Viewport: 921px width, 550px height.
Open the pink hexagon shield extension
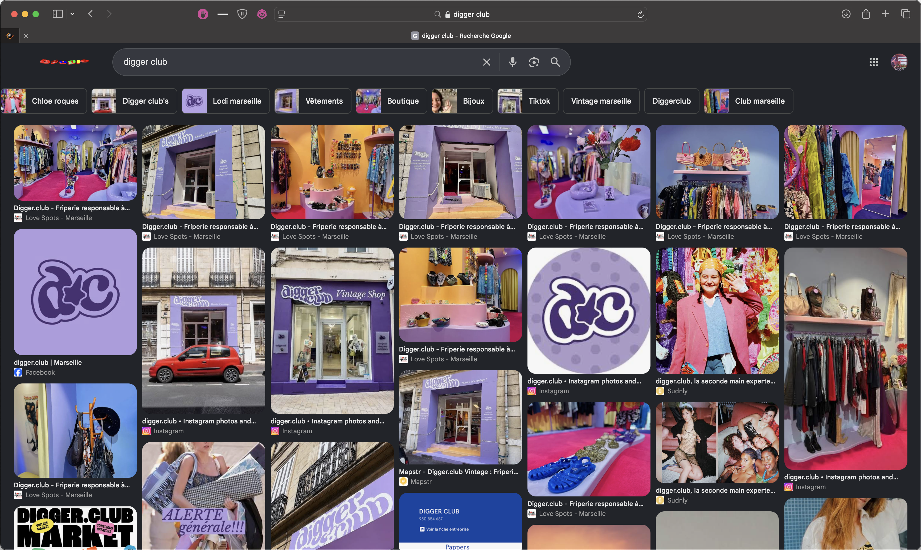[262, 14]
